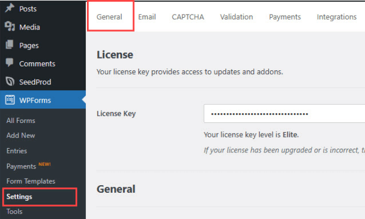Screen dimensions: 365x219
Task: Click the License Key input field
Action: click(283, 114)
